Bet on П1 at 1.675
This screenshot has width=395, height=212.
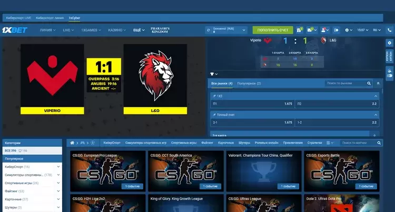(x=252, y=104)
